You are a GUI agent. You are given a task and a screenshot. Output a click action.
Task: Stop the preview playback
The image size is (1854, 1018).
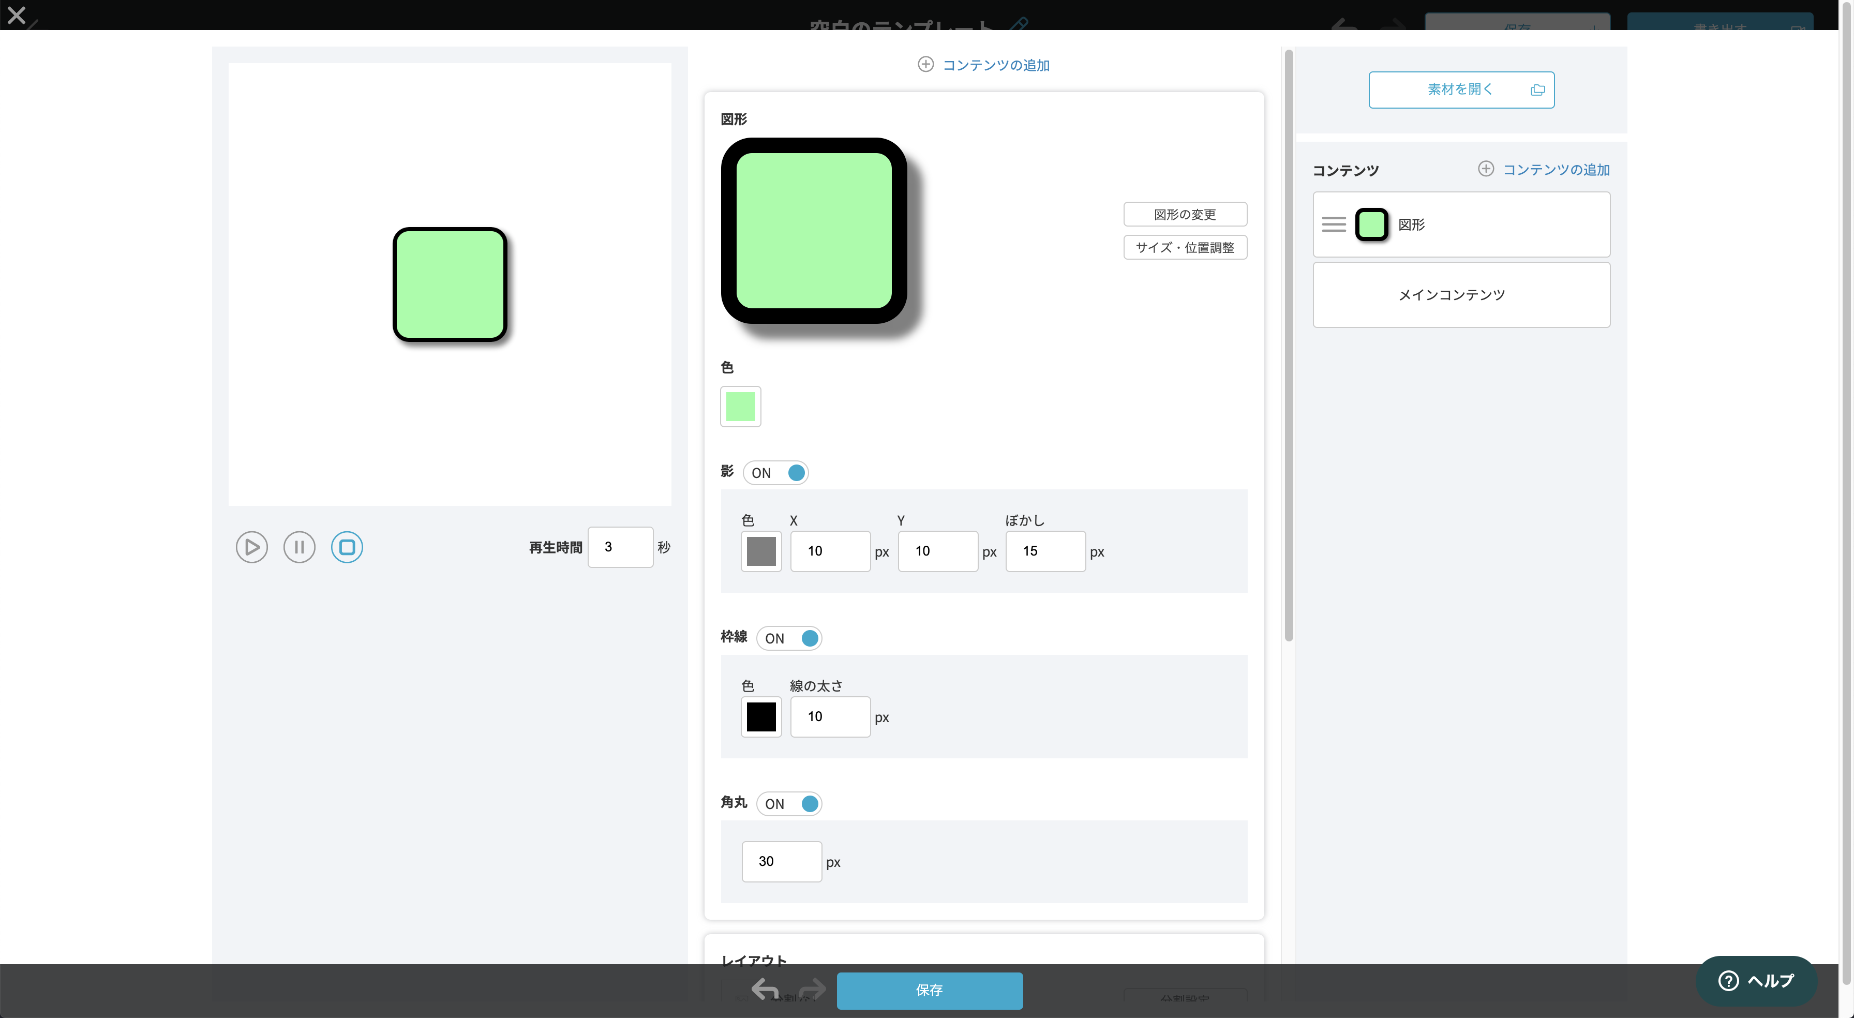coord(346,547)
